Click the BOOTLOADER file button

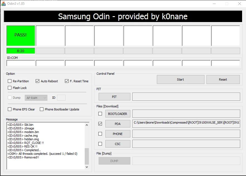(118, 114)
